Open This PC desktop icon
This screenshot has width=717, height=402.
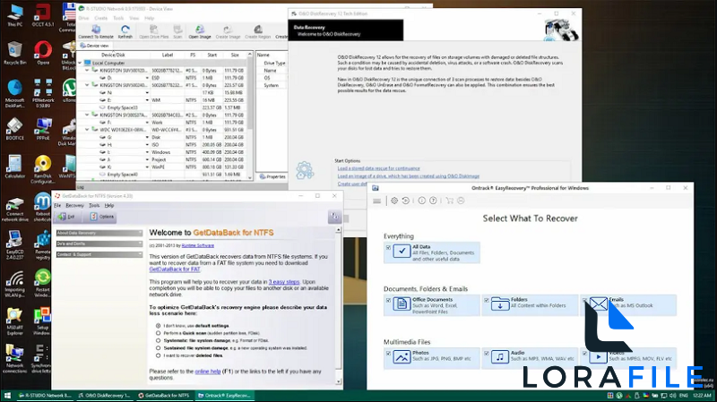point(14,14)
